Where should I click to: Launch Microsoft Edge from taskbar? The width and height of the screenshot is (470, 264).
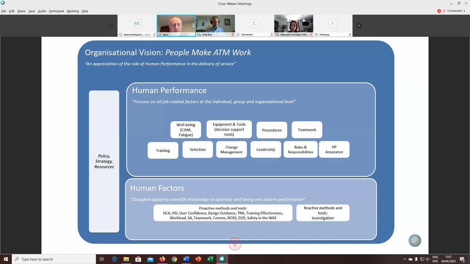coord(115,259)
